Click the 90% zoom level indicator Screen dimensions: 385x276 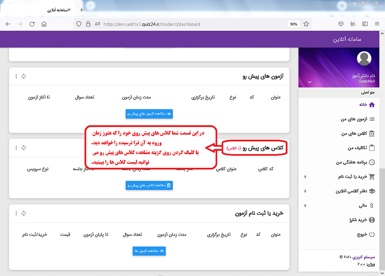pyautogui.click(x=294, y=24)
